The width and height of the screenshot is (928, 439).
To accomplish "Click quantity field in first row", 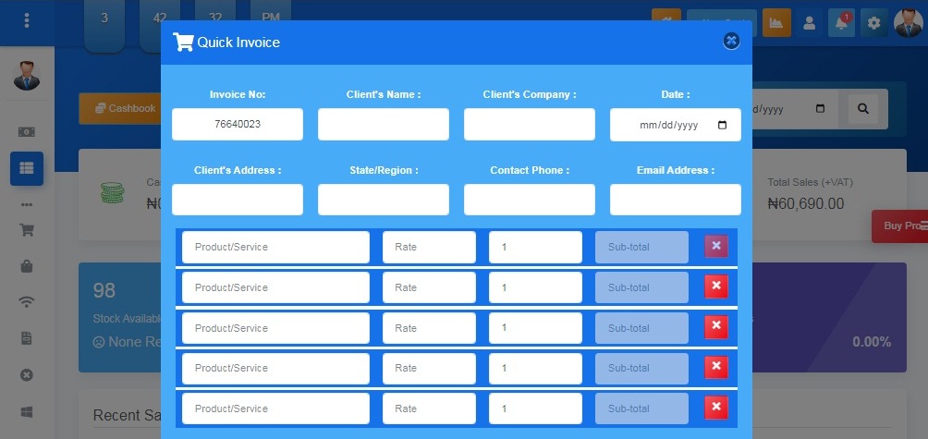I will 535,247.
